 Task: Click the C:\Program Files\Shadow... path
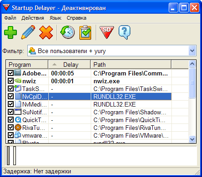point(130,112)
